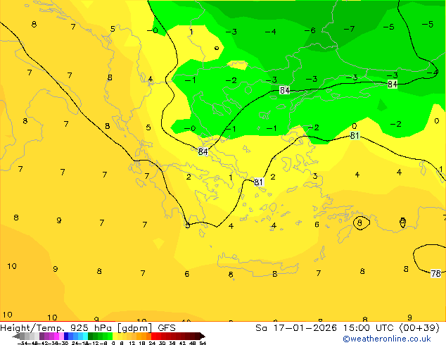The width and height of the screenshot is (446, 345).
Task: Click the '-54' label under the color scale
Action: [x=23, y=343]
